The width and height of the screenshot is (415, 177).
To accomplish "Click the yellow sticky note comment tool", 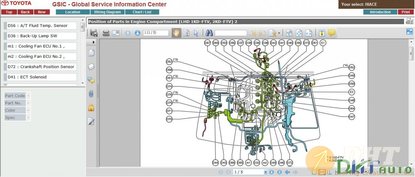I will [332, 33].
